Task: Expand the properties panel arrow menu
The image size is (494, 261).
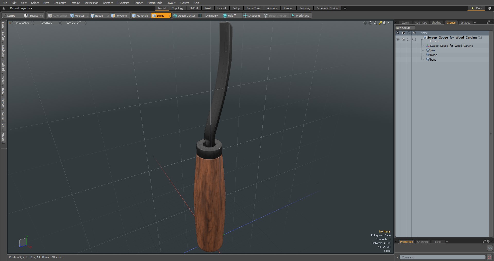Action: 492,241
